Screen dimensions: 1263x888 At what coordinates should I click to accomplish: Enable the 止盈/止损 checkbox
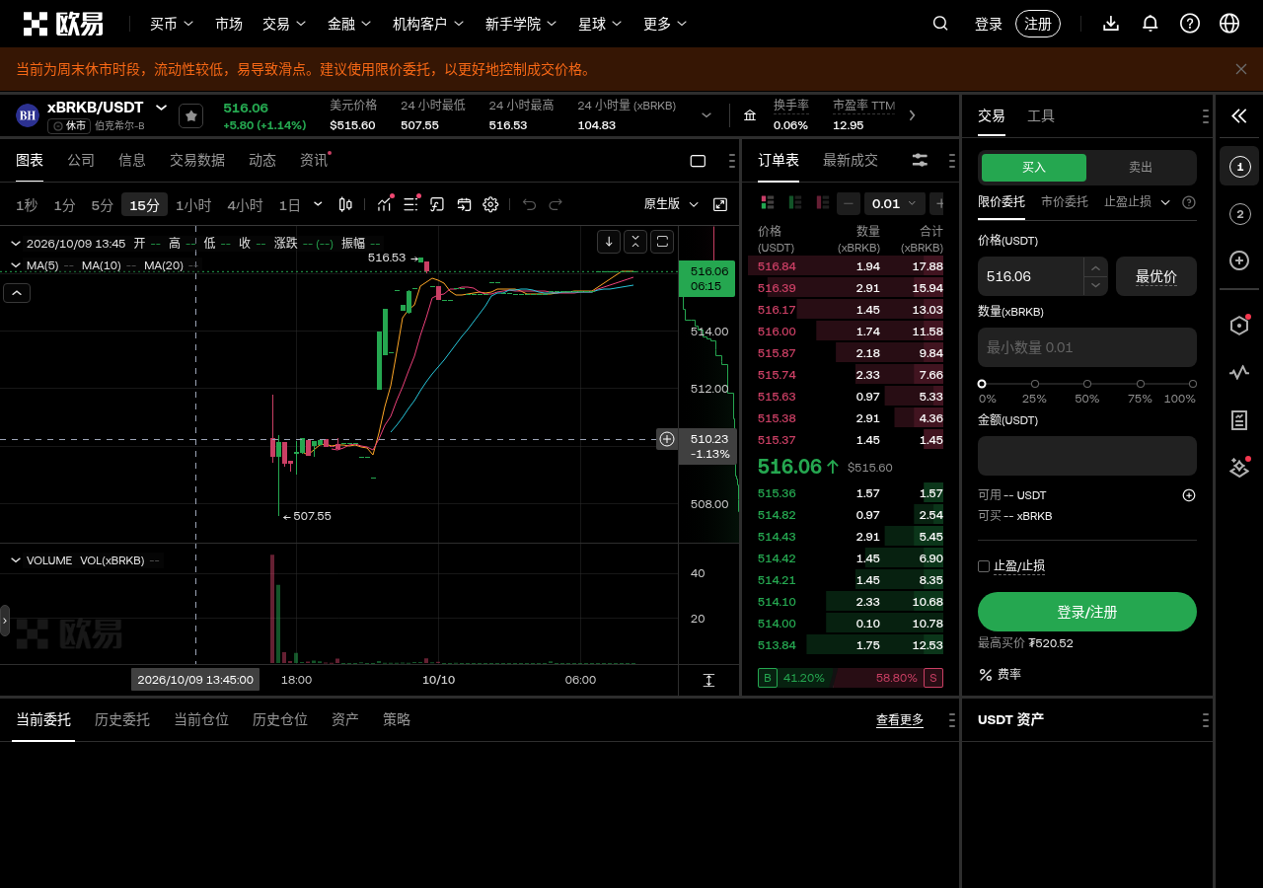click(x=984, y=566)
